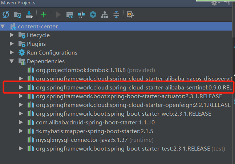
Task: Click Reimport All Maven Projects icon
Action: coord(6,15)
